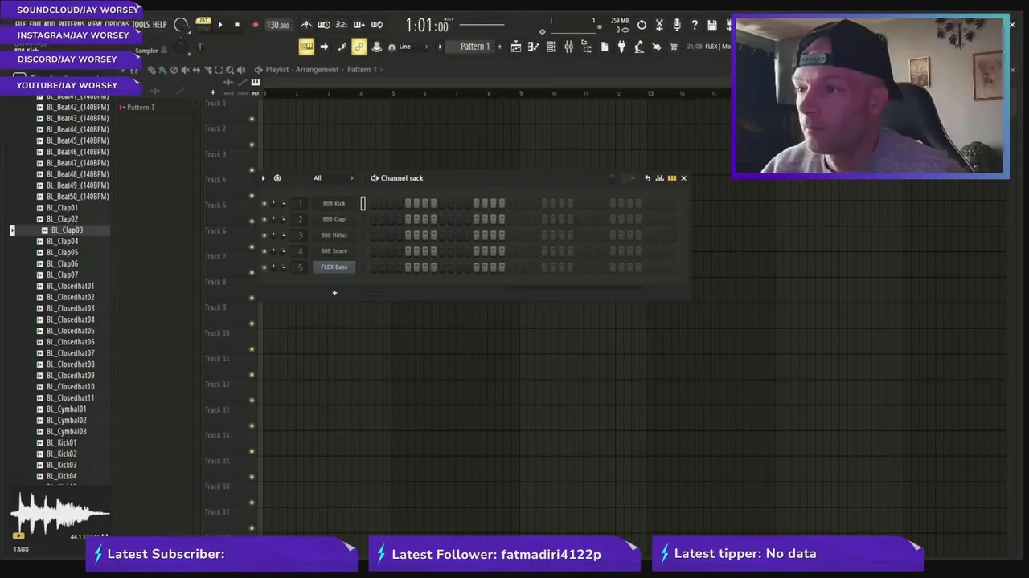Click the tempo field showing 130.000
This screenshot has width=1029, height=578.
coord(278,25)
